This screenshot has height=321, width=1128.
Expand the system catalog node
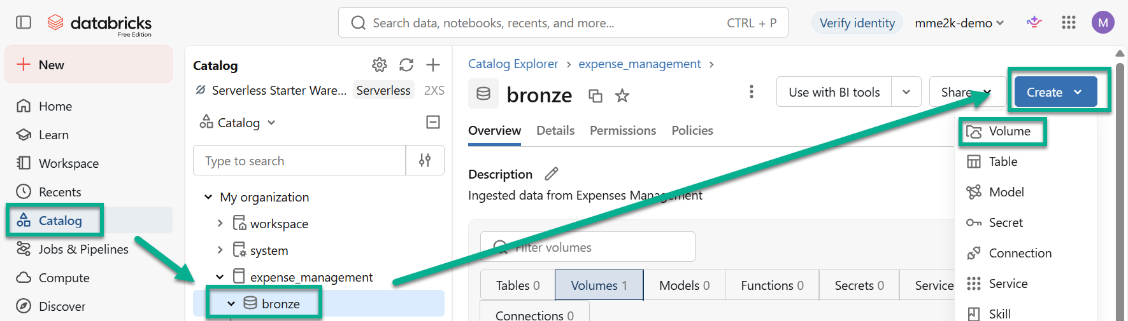click(220, 250)
